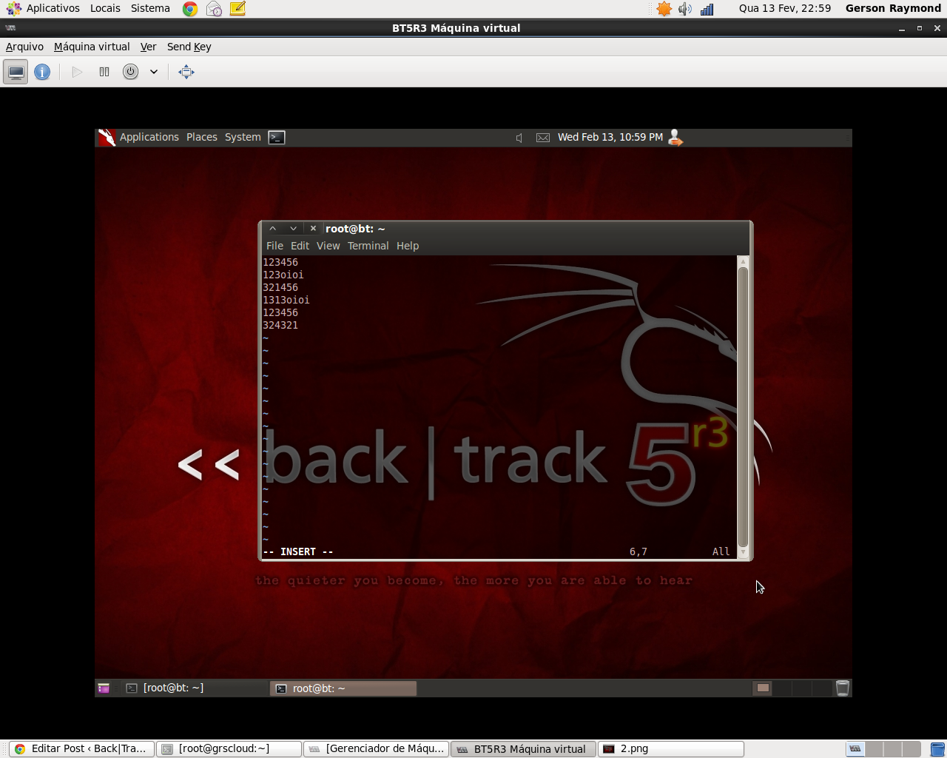The width and height of the screenshot is (947, 758).
Task: Open the Terminal menu in terminal window
Action: [368, 246]
